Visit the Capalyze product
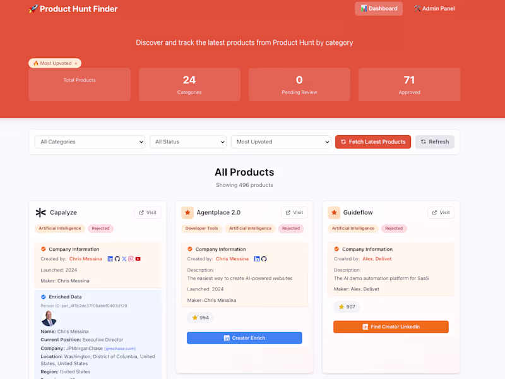The width and height of the screenshot is (505, 379). (148, 212)
